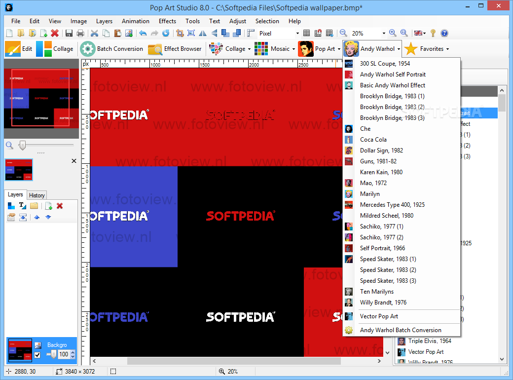The image size is (513, 380).
Task: Select Vector Pop Art in dropdown menu
Action: pyautogui.click(x=402, y=316)
